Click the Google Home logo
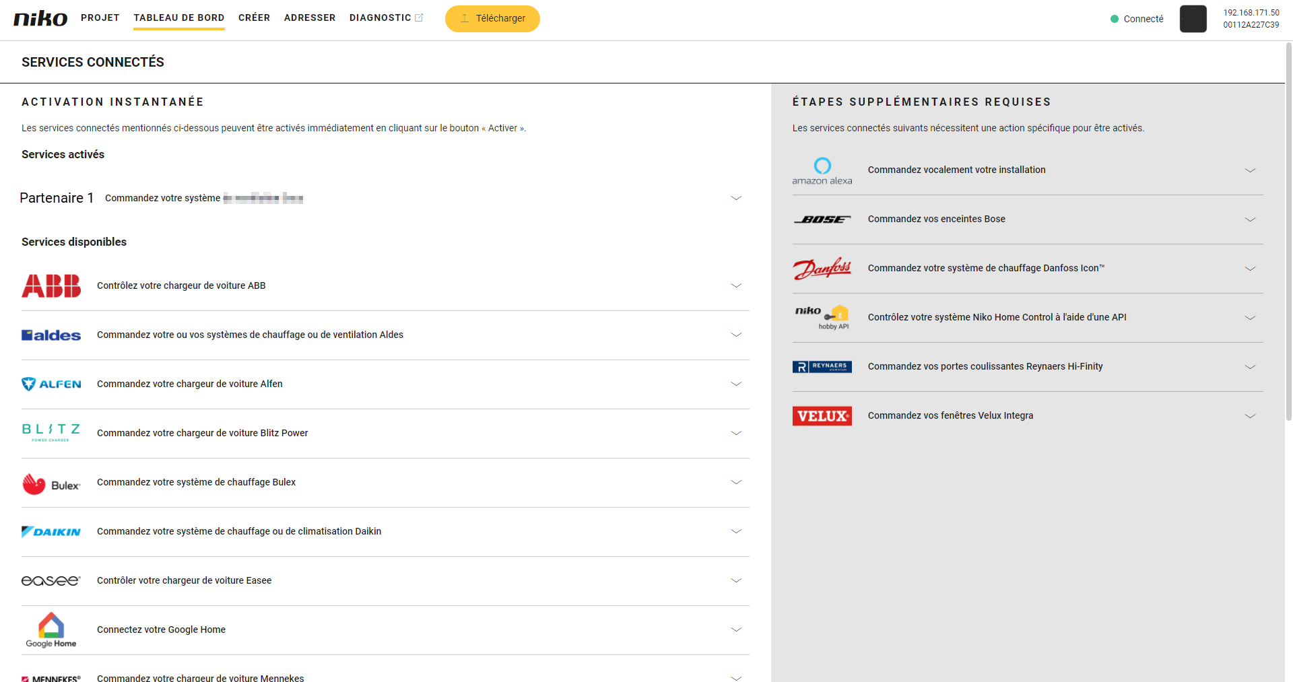 tap(51, 629)
